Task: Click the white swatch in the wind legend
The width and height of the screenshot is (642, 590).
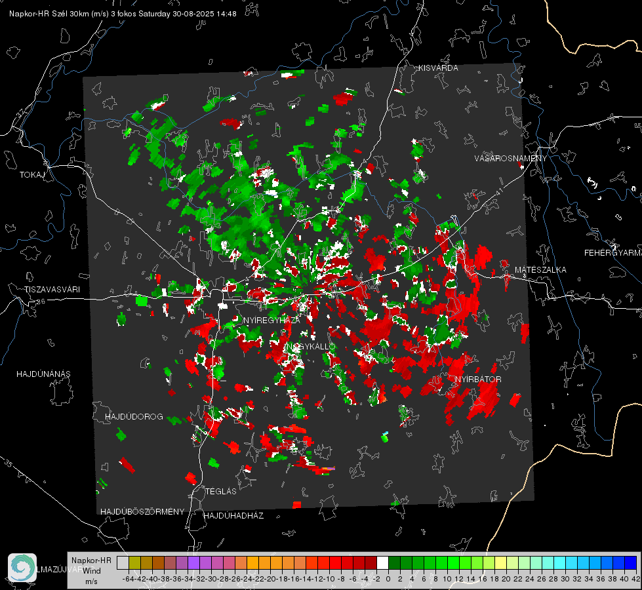Action: tap(382, 563)
